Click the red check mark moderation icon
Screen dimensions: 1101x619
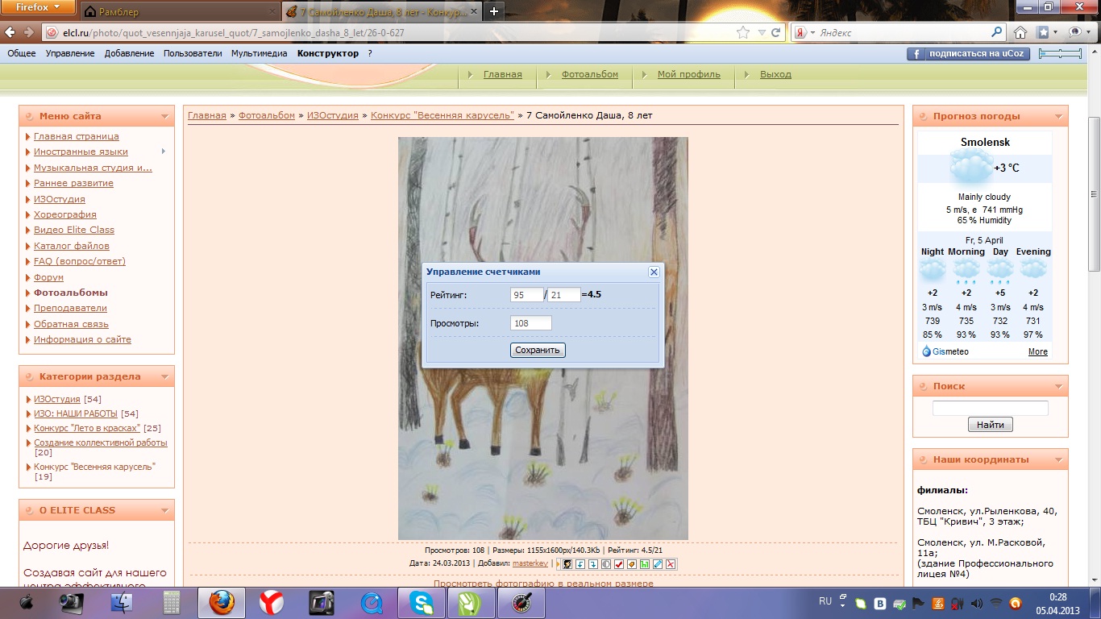(619, 564)
